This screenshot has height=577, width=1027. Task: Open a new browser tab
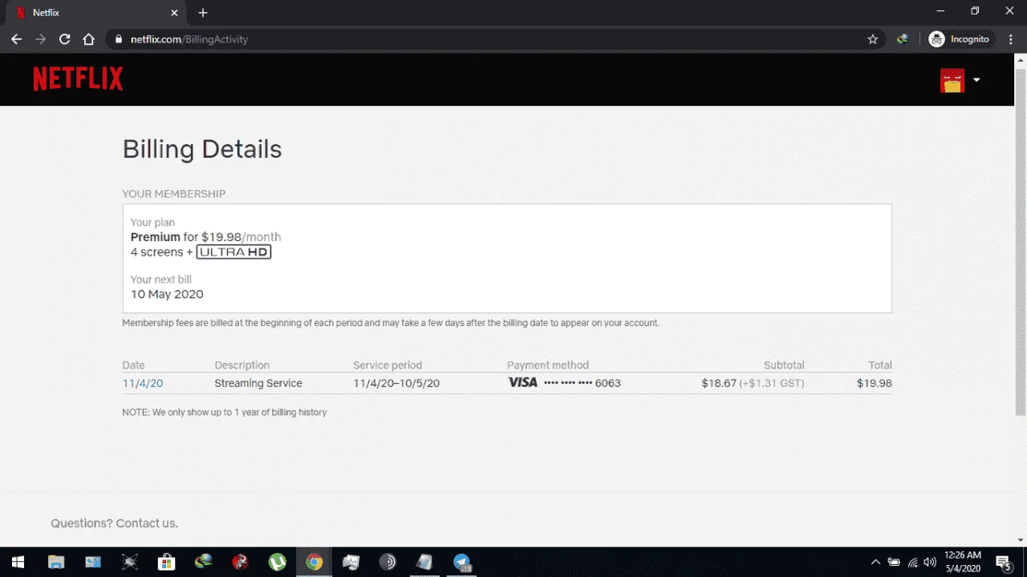203,13
